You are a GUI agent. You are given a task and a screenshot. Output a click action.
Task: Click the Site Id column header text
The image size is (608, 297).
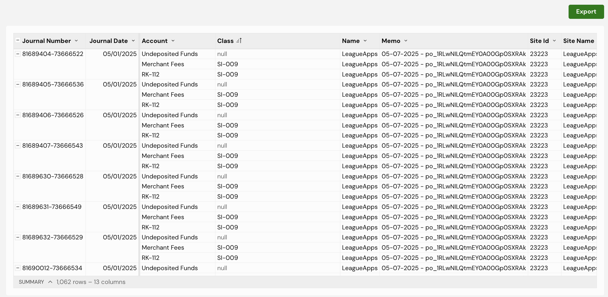(539, 41)
